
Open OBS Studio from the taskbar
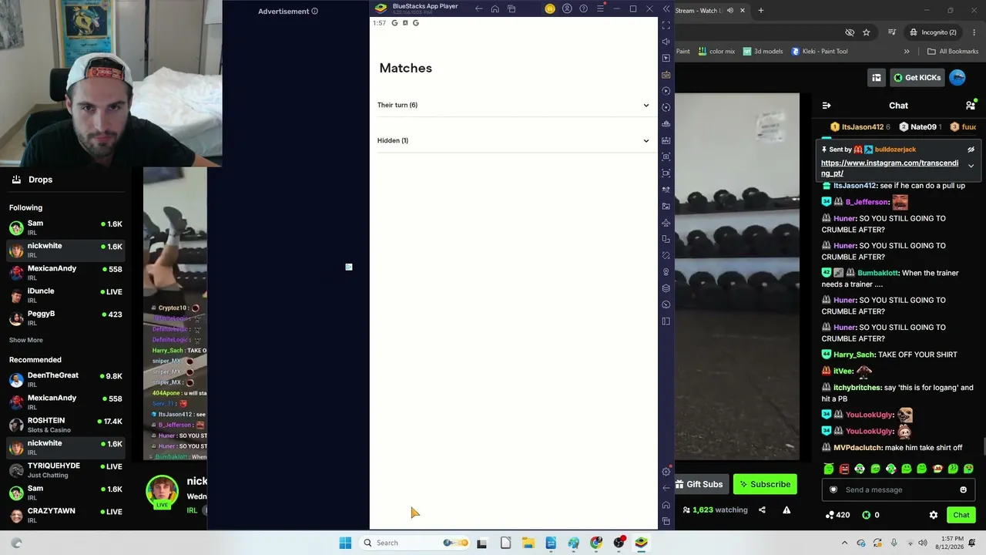point(619,543)
